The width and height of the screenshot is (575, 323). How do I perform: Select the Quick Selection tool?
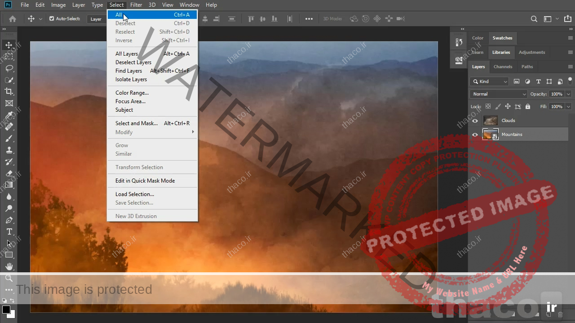pyautogui.click(x=9, y=80)
